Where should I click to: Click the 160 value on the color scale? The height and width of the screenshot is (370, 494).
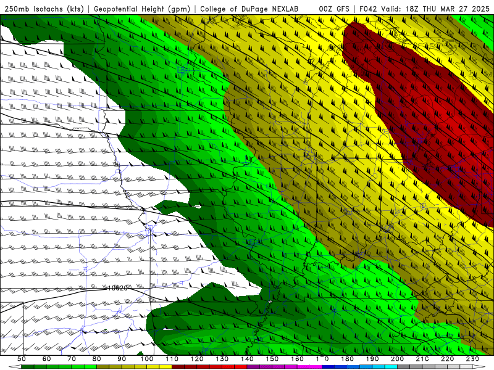(297, 359)
